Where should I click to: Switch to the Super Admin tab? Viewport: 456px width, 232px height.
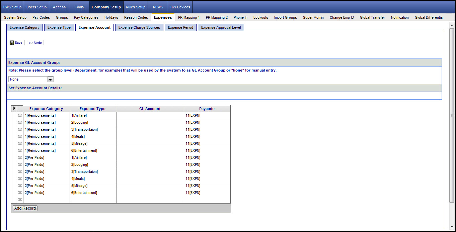[x=313, y=17]
